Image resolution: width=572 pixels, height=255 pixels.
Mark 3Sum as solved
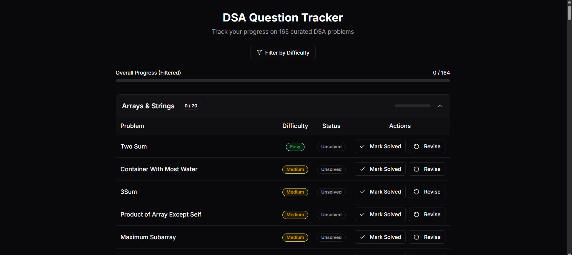tap(380, 192)
